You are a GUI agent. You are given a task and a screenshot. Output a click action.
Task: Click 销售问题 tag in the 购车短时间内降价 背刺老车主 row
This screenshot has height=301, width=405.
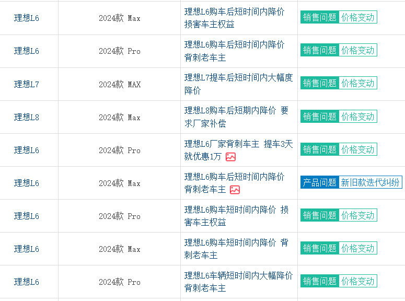tap(319, 248)
